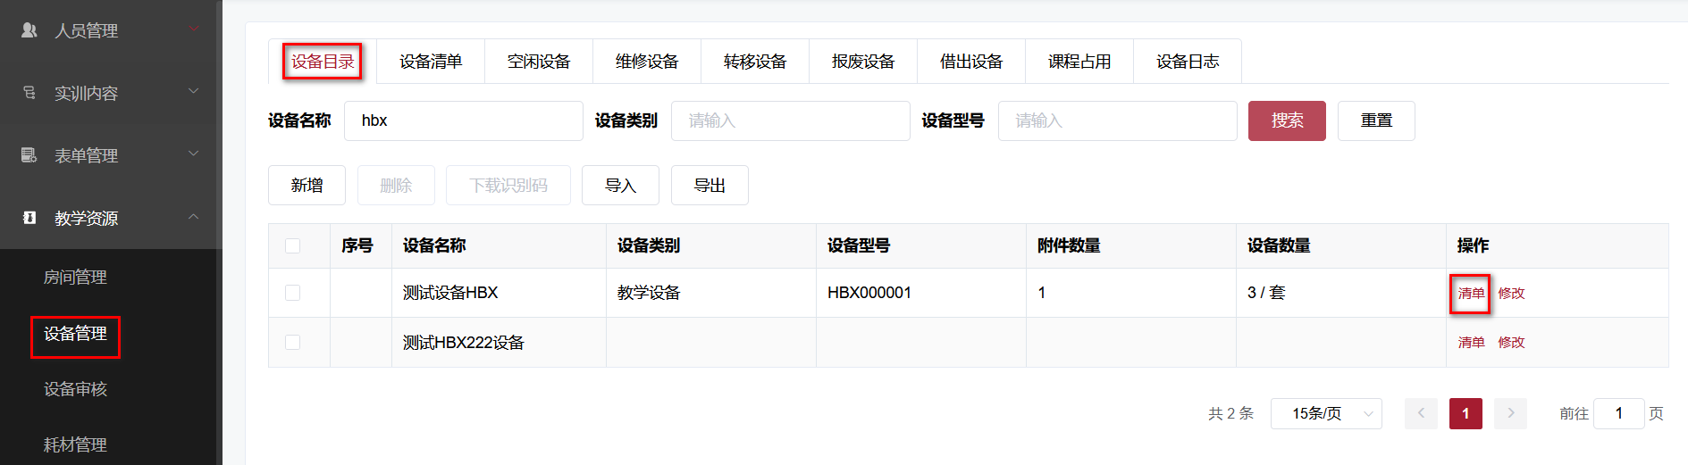Click 修改 link for 测试HBX222设备
1688x465 pixels.
pyautogui.click(x=1511, y=342)
